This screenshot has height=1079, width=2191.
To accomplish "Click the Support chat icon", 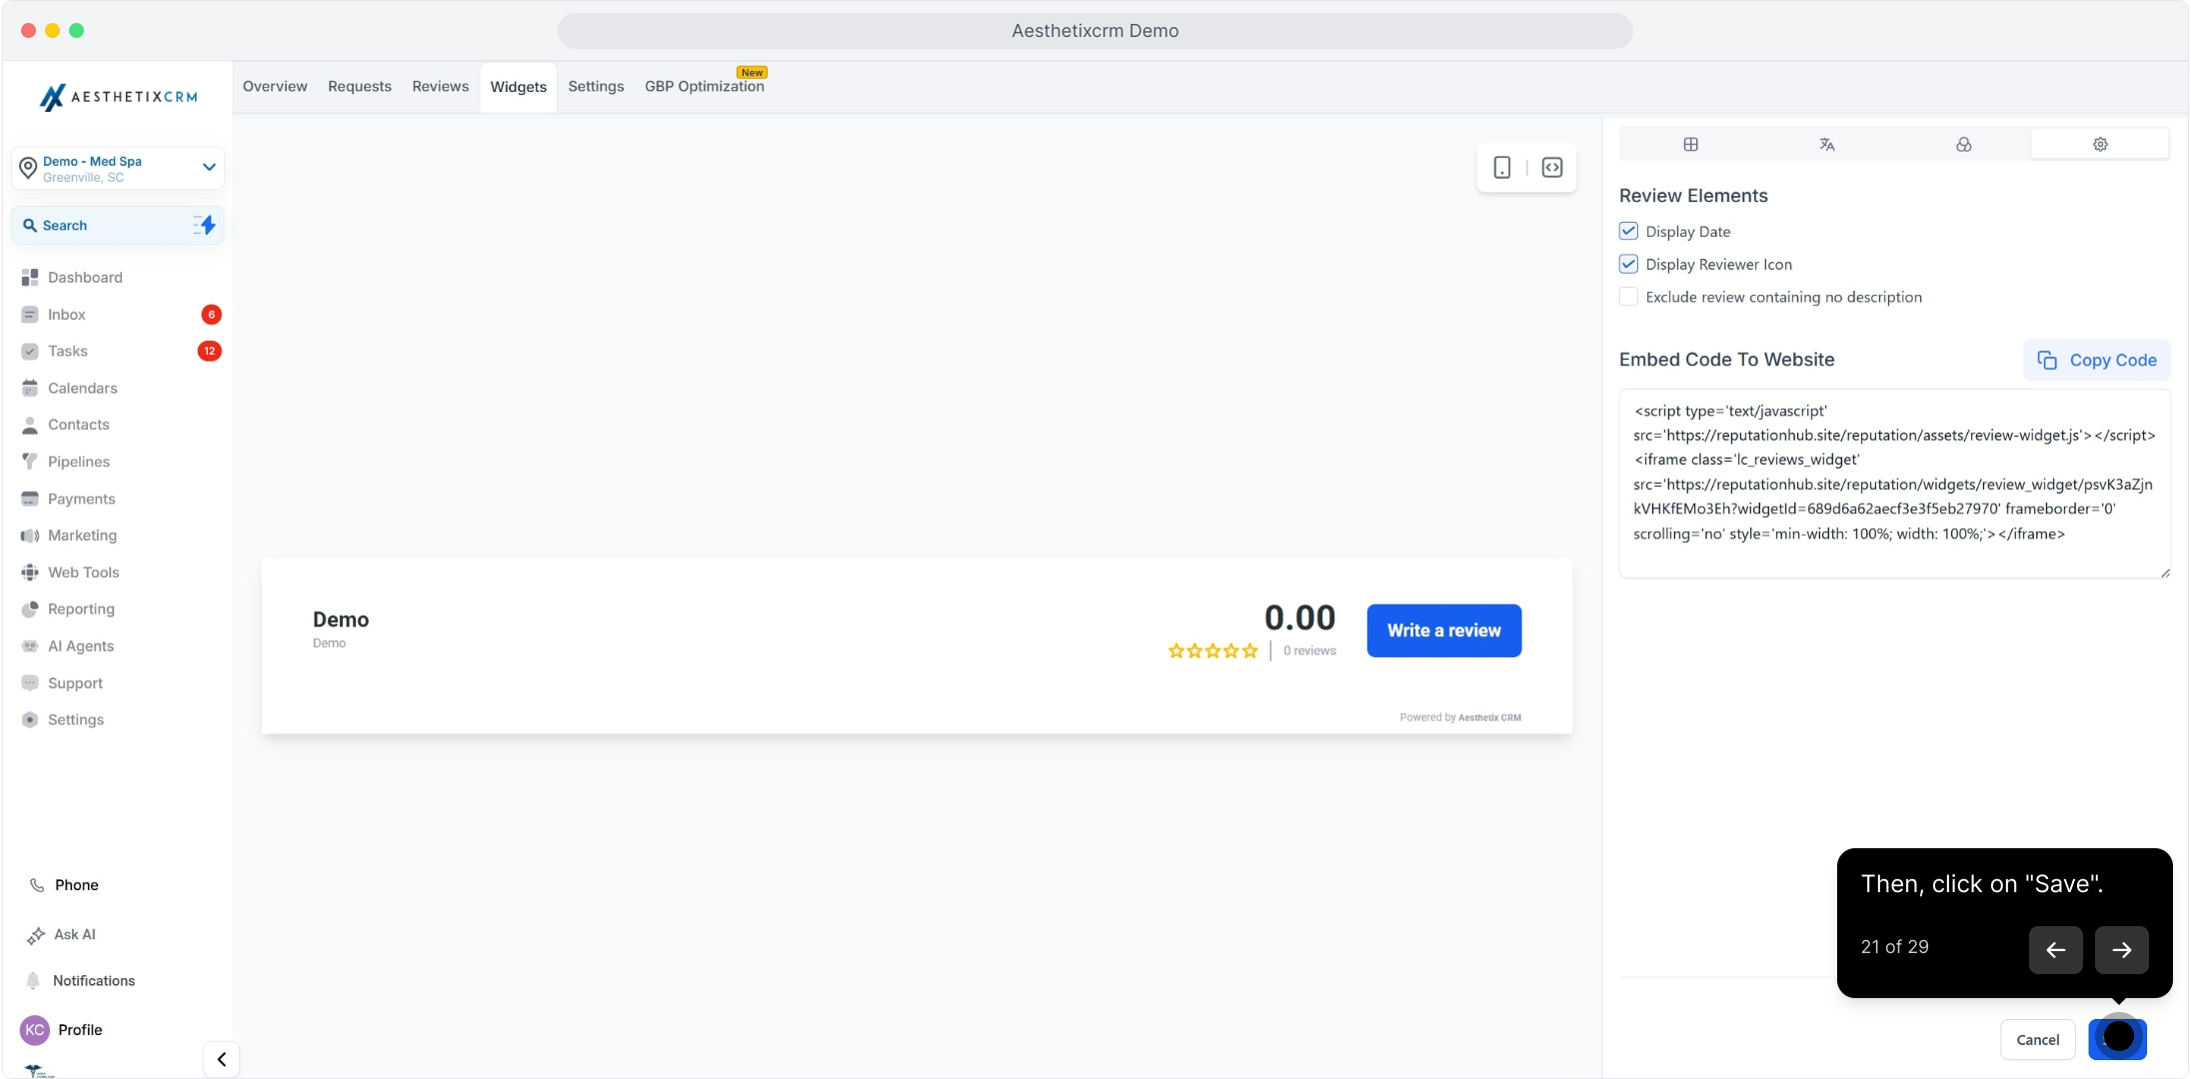I will tap(30, 682).
